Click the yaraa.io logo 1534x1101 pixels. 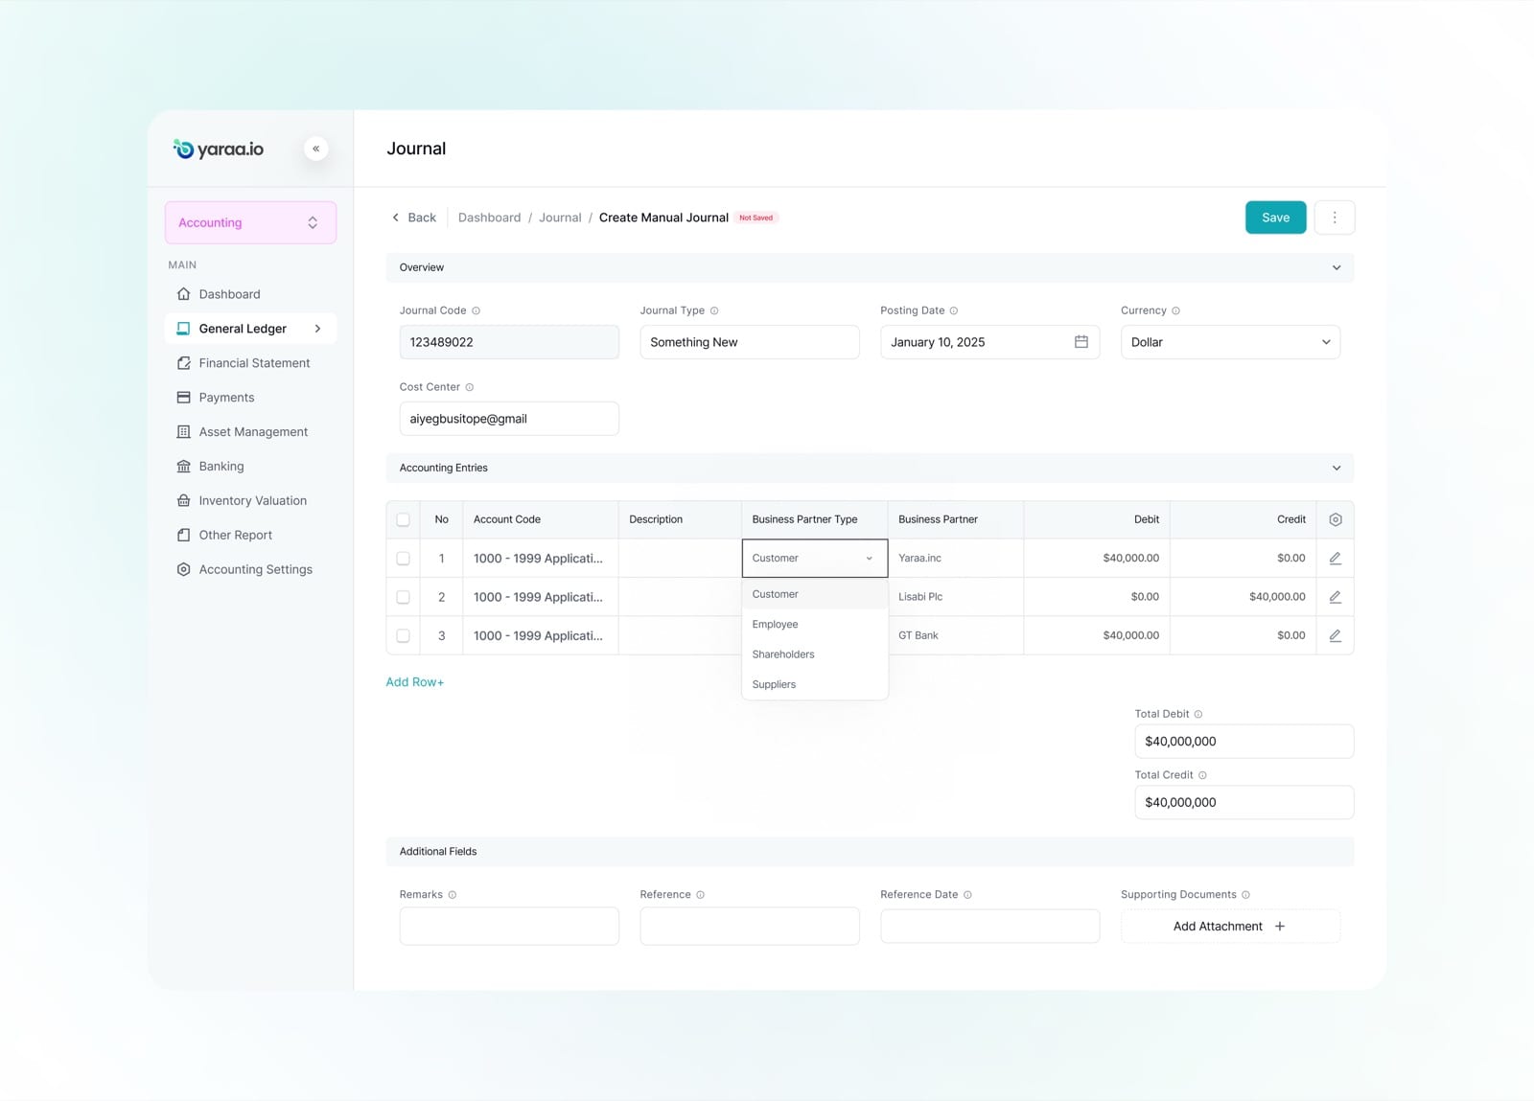pyautogui.click(x=219, y=149)
